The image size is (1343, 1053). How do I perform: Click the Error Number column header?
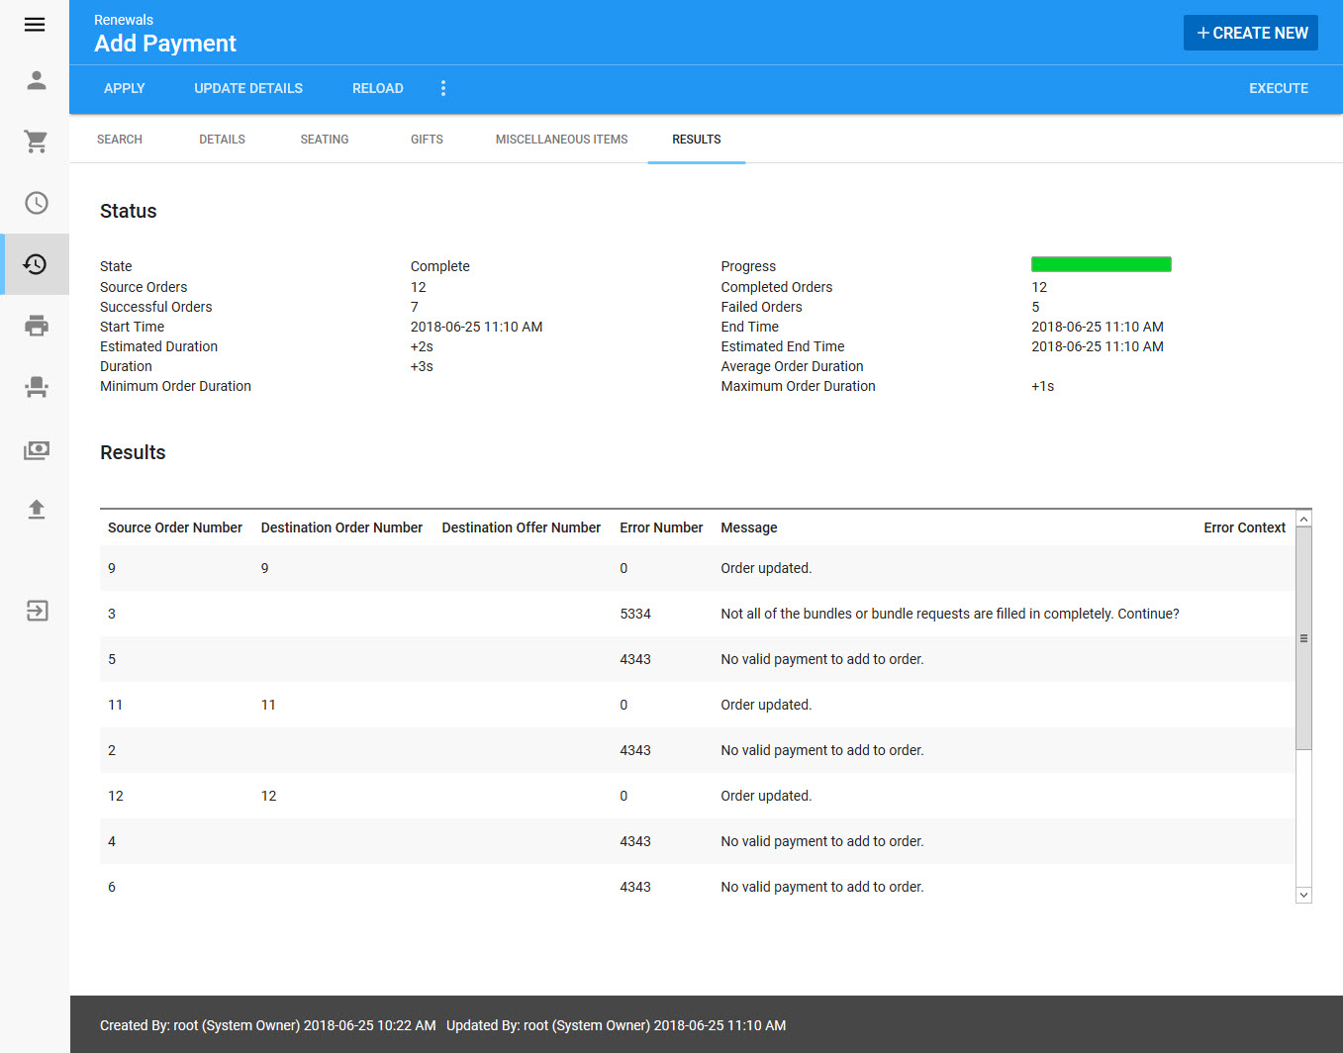pos(661,527)
